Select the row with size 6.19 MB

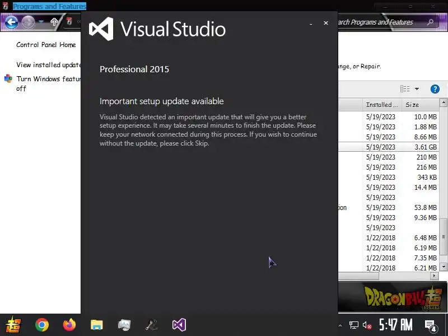pos(389,248)
